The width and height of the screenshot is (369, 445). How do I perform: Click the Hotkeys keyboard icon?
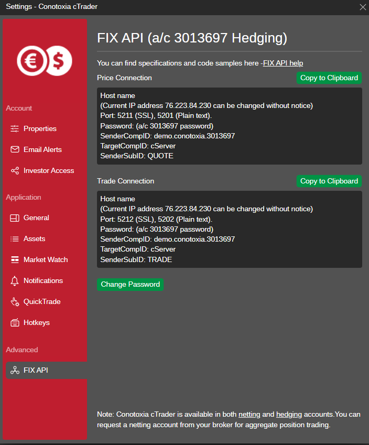pos(15,323)
